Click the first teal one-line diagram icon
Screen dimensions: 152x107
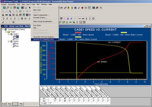(x=4, y=8)
